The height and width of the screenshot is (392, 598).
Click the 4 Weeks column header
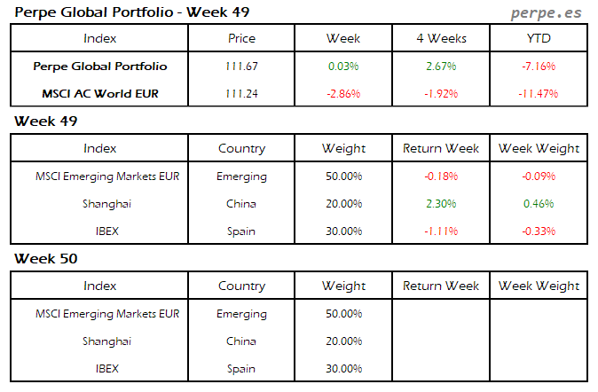(441, 38)
